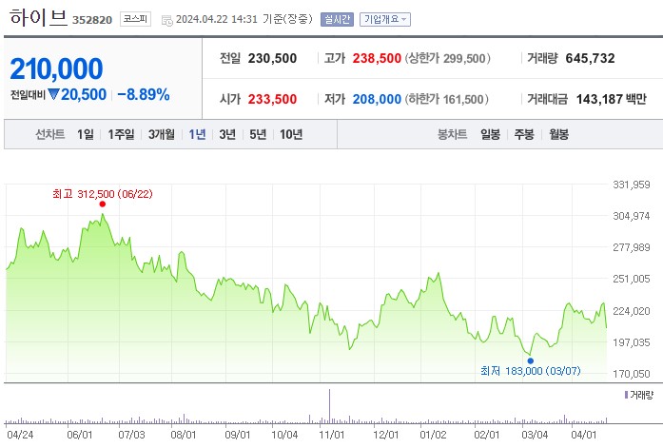Show the 10년 chart range
Screen dimensions: 663x448
291,134
